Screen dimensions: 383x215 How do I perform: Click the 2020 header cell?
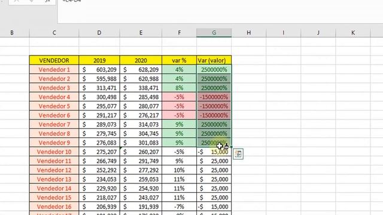(141, 60)
